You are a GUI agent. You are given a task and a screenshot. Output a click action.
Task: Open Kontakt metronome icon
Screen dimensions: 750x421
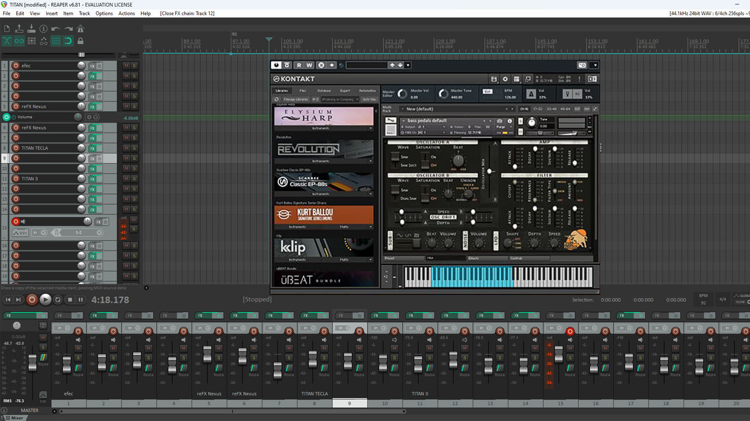pyautogui.click(x=531, y=94)
